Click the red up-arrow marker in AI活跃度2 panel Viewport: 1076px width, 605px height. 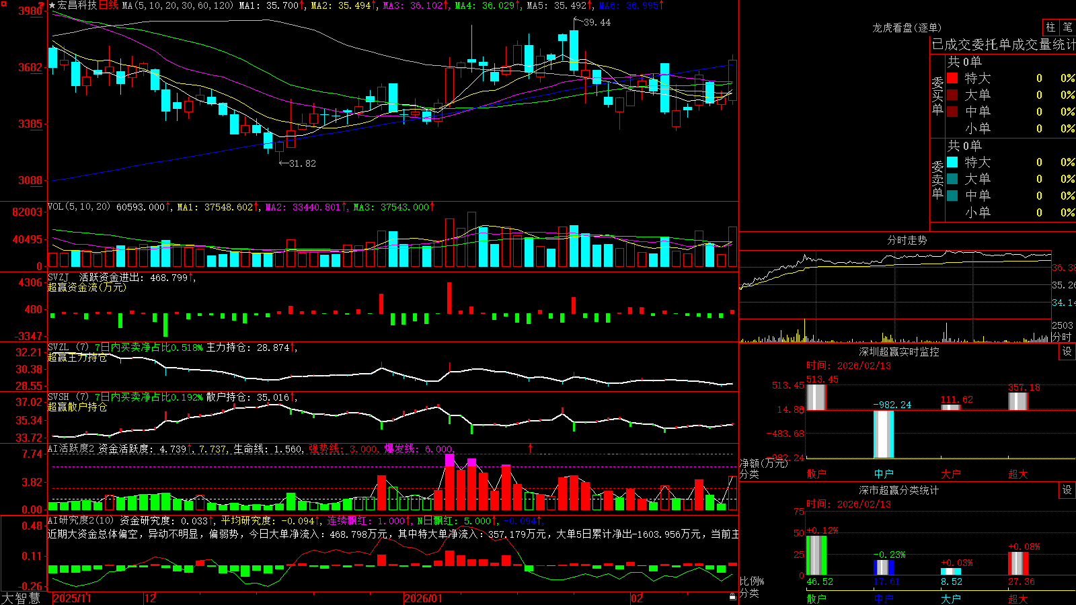[530, 448]
